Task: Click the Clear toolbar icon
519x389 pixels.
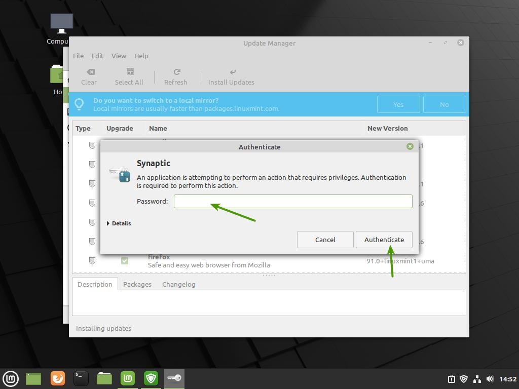Action: 90,72
